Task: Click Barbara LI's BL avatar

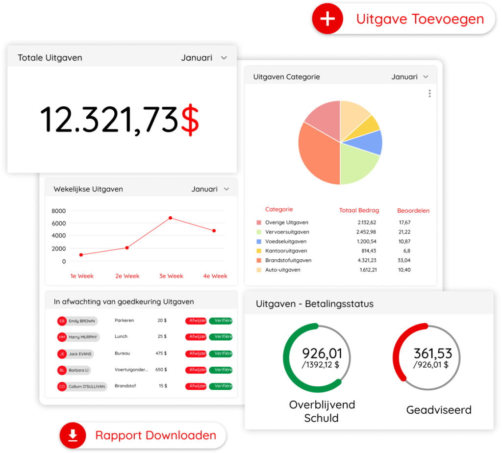Action: click(62, 370)
